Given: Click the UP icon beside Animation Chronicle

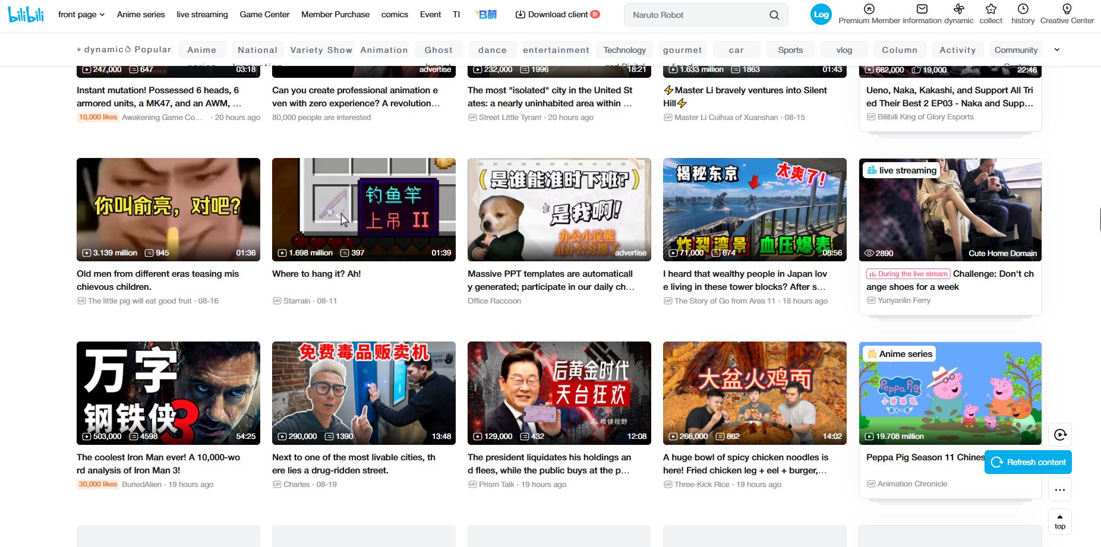Looking at the screenshot, I should (x=871, y=484).
